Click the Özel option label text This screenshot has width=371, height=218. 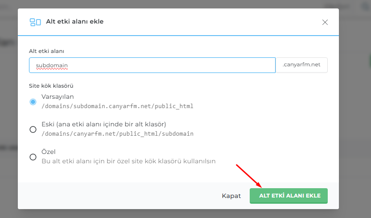[x=49, y=152]
